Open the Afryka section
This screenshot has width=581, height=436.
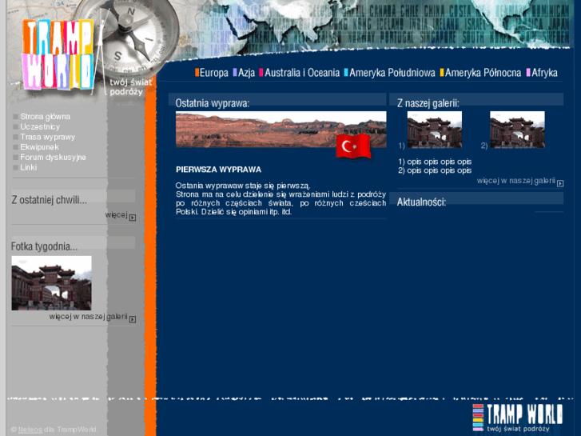(544, 73)
